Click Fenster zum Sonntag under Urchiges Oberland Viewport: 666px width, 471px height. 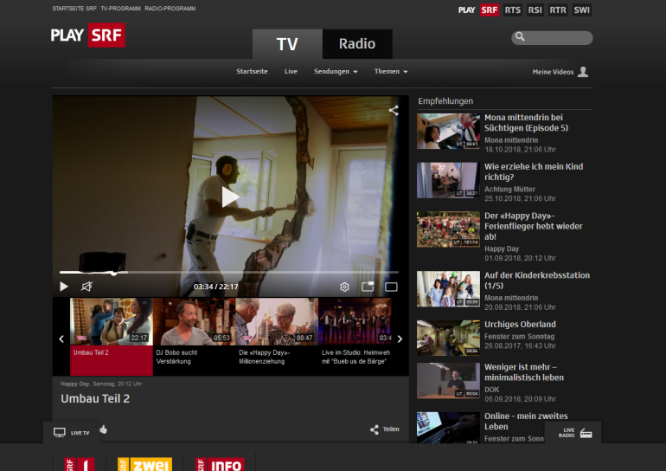click(520, 336)
